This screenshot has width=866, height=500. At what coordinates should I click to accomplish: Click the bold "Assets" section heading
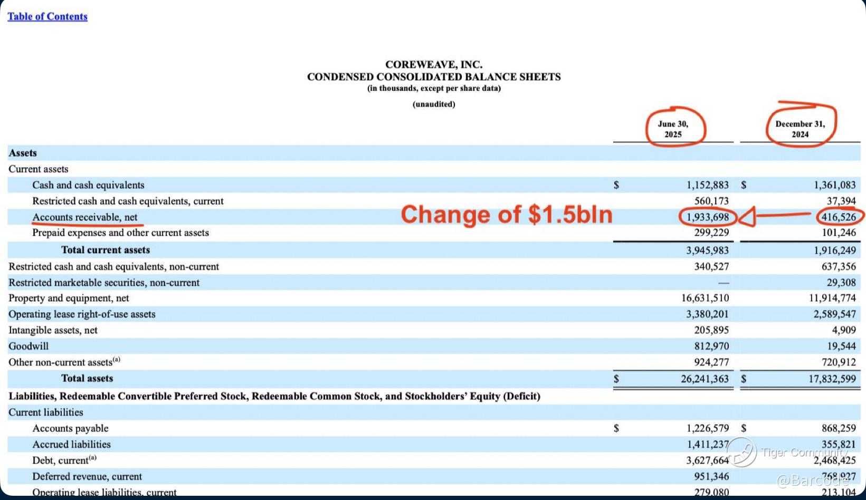pyautogui.click(x=23, y=153)
